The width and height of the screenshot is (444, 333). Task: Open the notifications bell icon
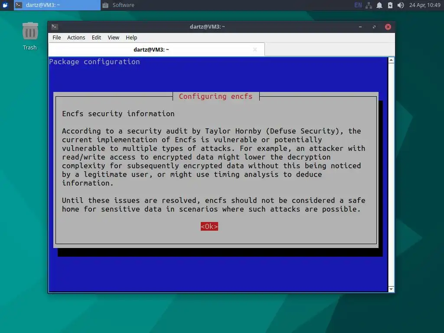tap(379, 5)
